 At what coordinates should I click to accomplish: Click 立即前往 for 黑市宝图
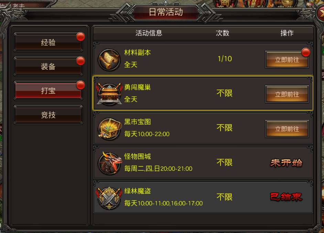click(x=287, y=129)
